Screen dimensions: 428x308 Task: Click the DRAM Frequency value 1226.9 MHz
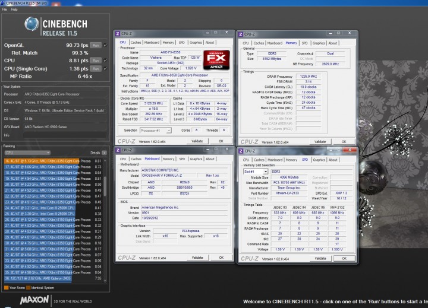(309, 77)
